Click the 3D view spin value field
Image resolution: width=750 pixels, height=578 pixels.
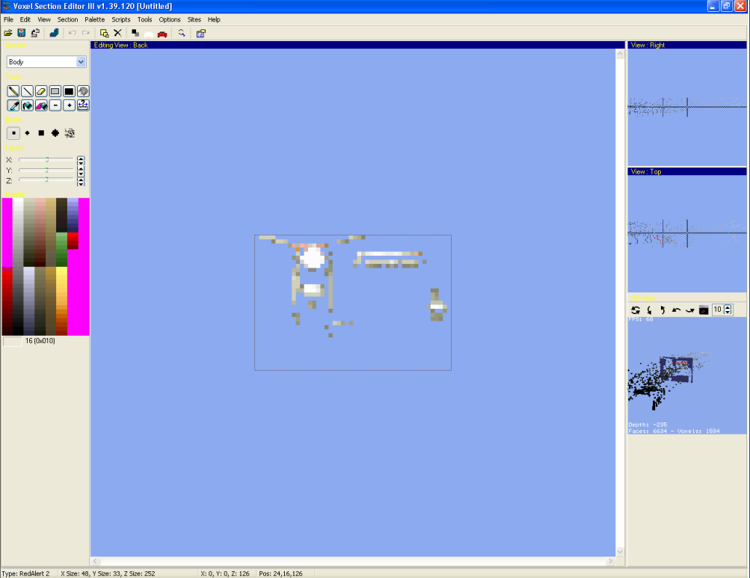point(718,310)
